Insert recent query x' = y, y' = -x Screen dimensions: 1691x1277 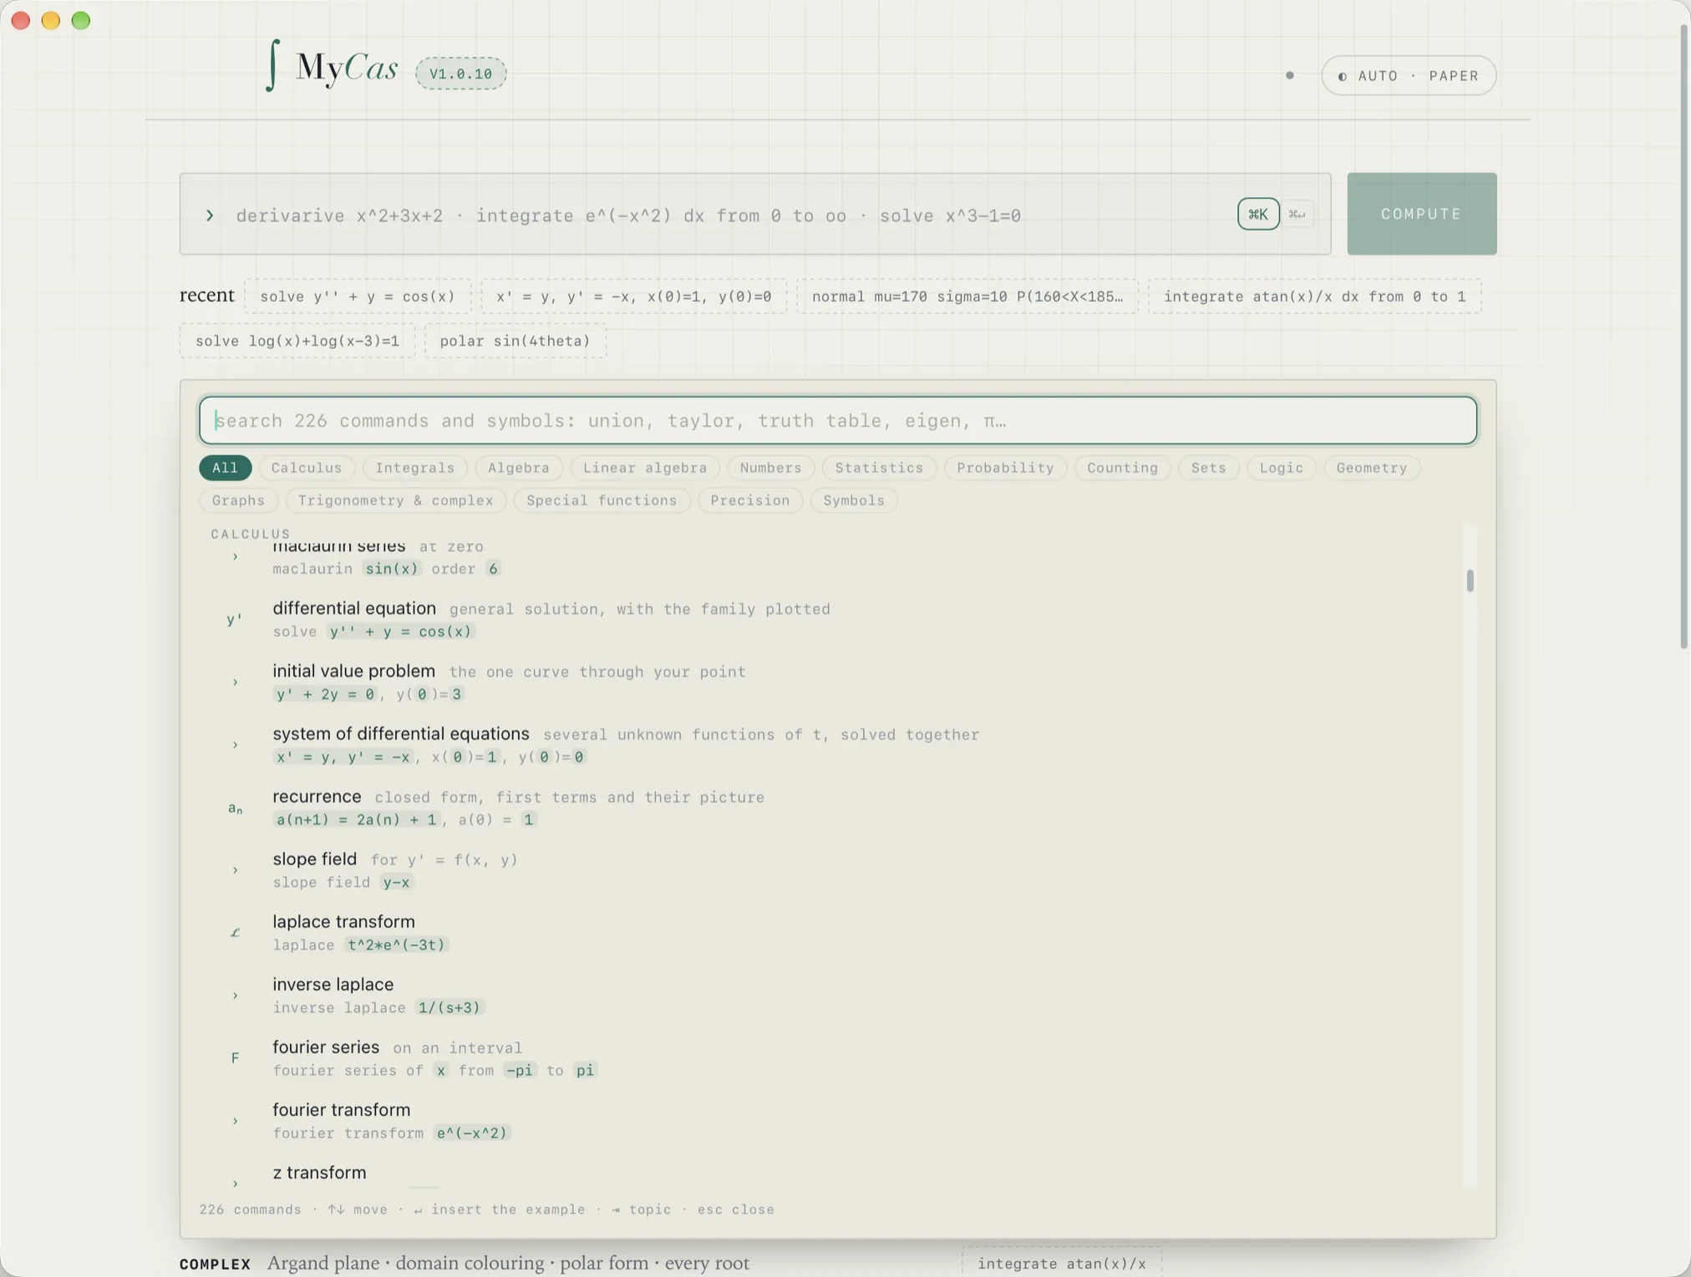click(x=633, y=296)
